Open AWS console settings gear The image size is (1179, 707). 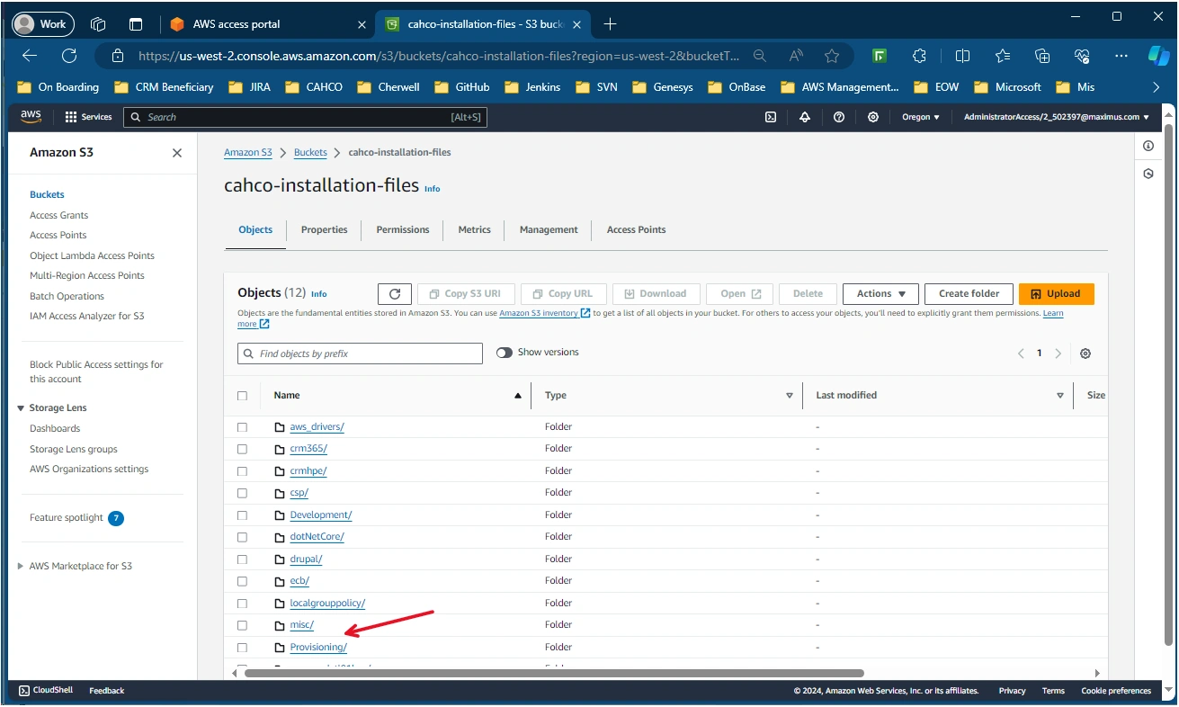[x=873, y=117]
